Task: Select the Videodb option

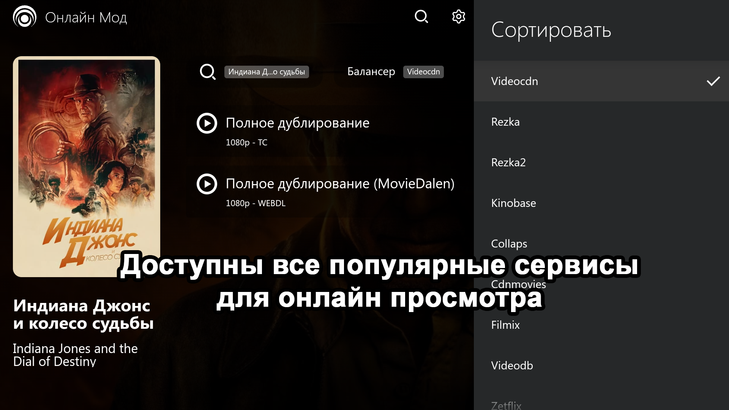Action: (x=512, y=366)
